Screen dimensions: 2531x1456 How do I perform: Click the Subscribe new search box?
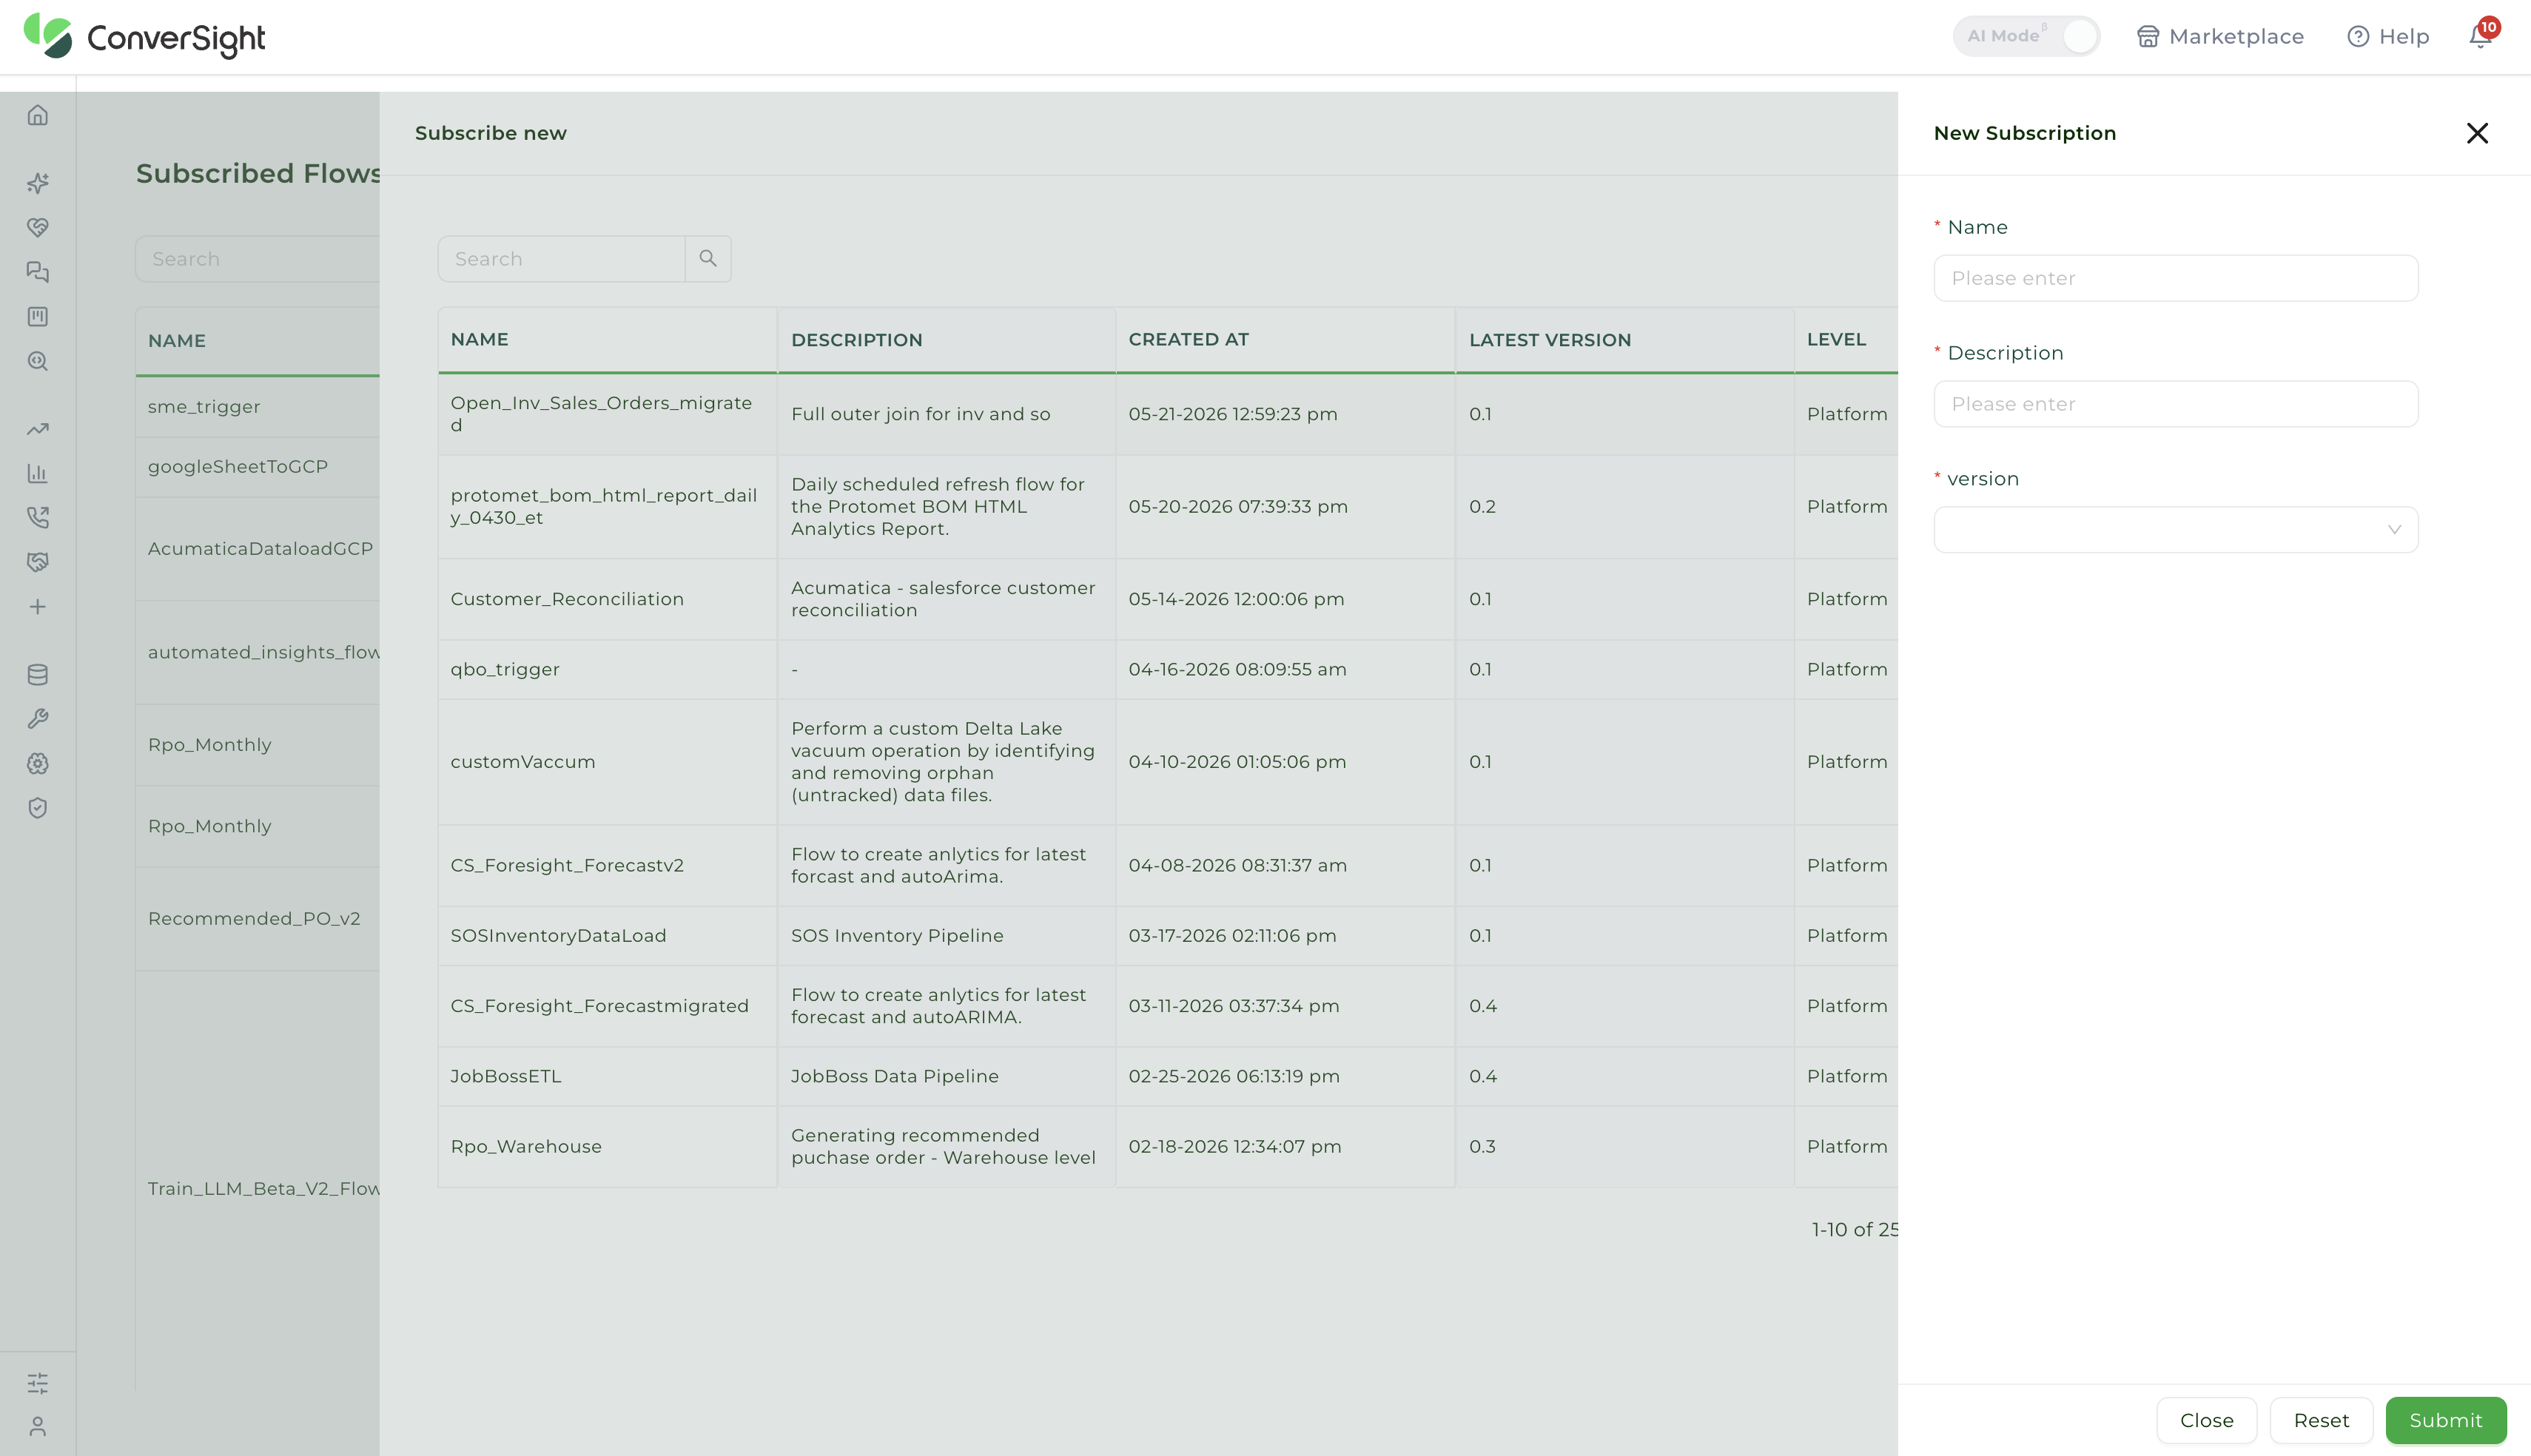561,259
